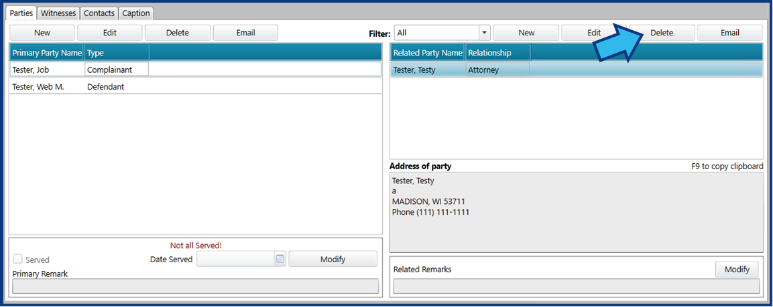Delete the selected related party

pyautogui.click(x=662, y=33)
